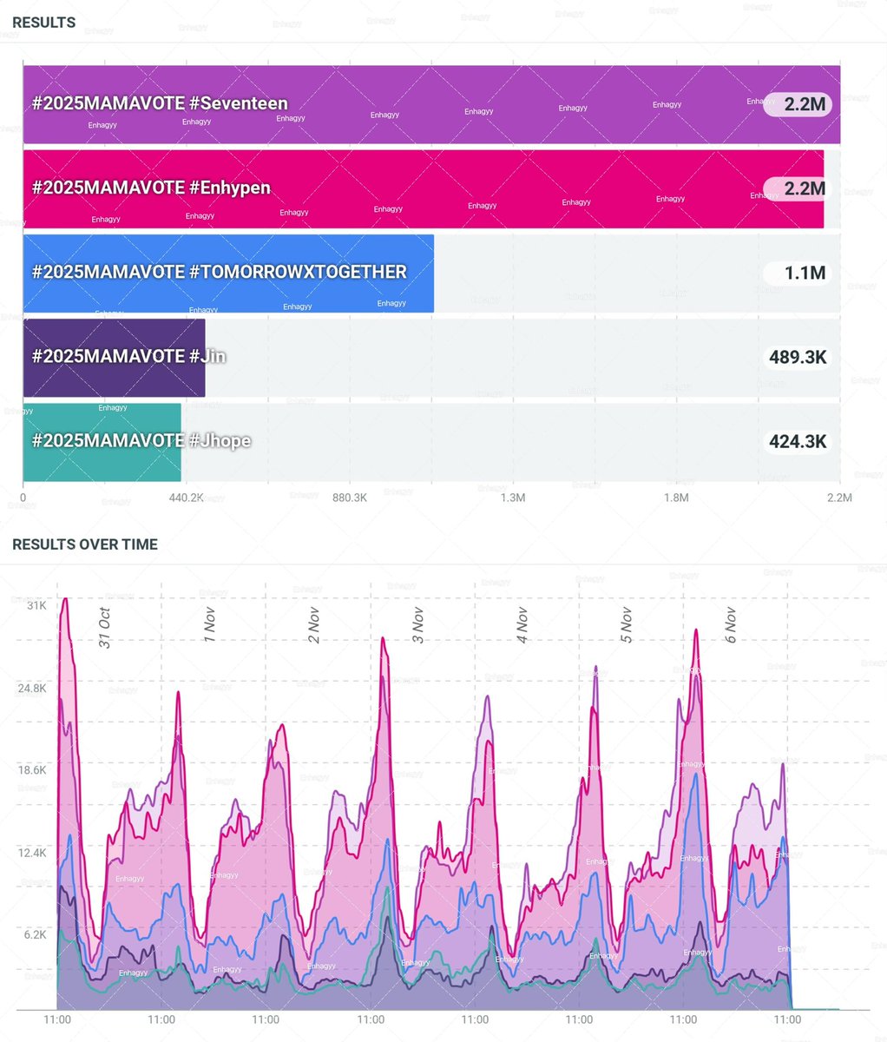Click the 489.3K value for Jin
The height and width of the screenshot is (1042, 887).
coord(798,357)
